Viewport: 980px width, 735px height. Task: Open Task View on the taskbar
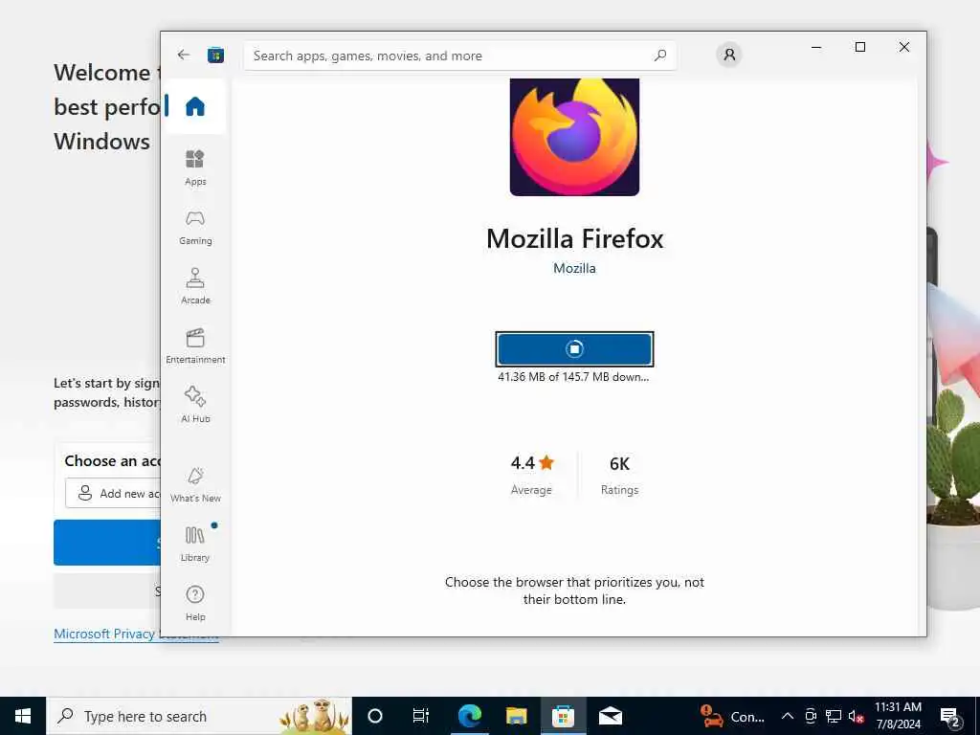point(421,716)
